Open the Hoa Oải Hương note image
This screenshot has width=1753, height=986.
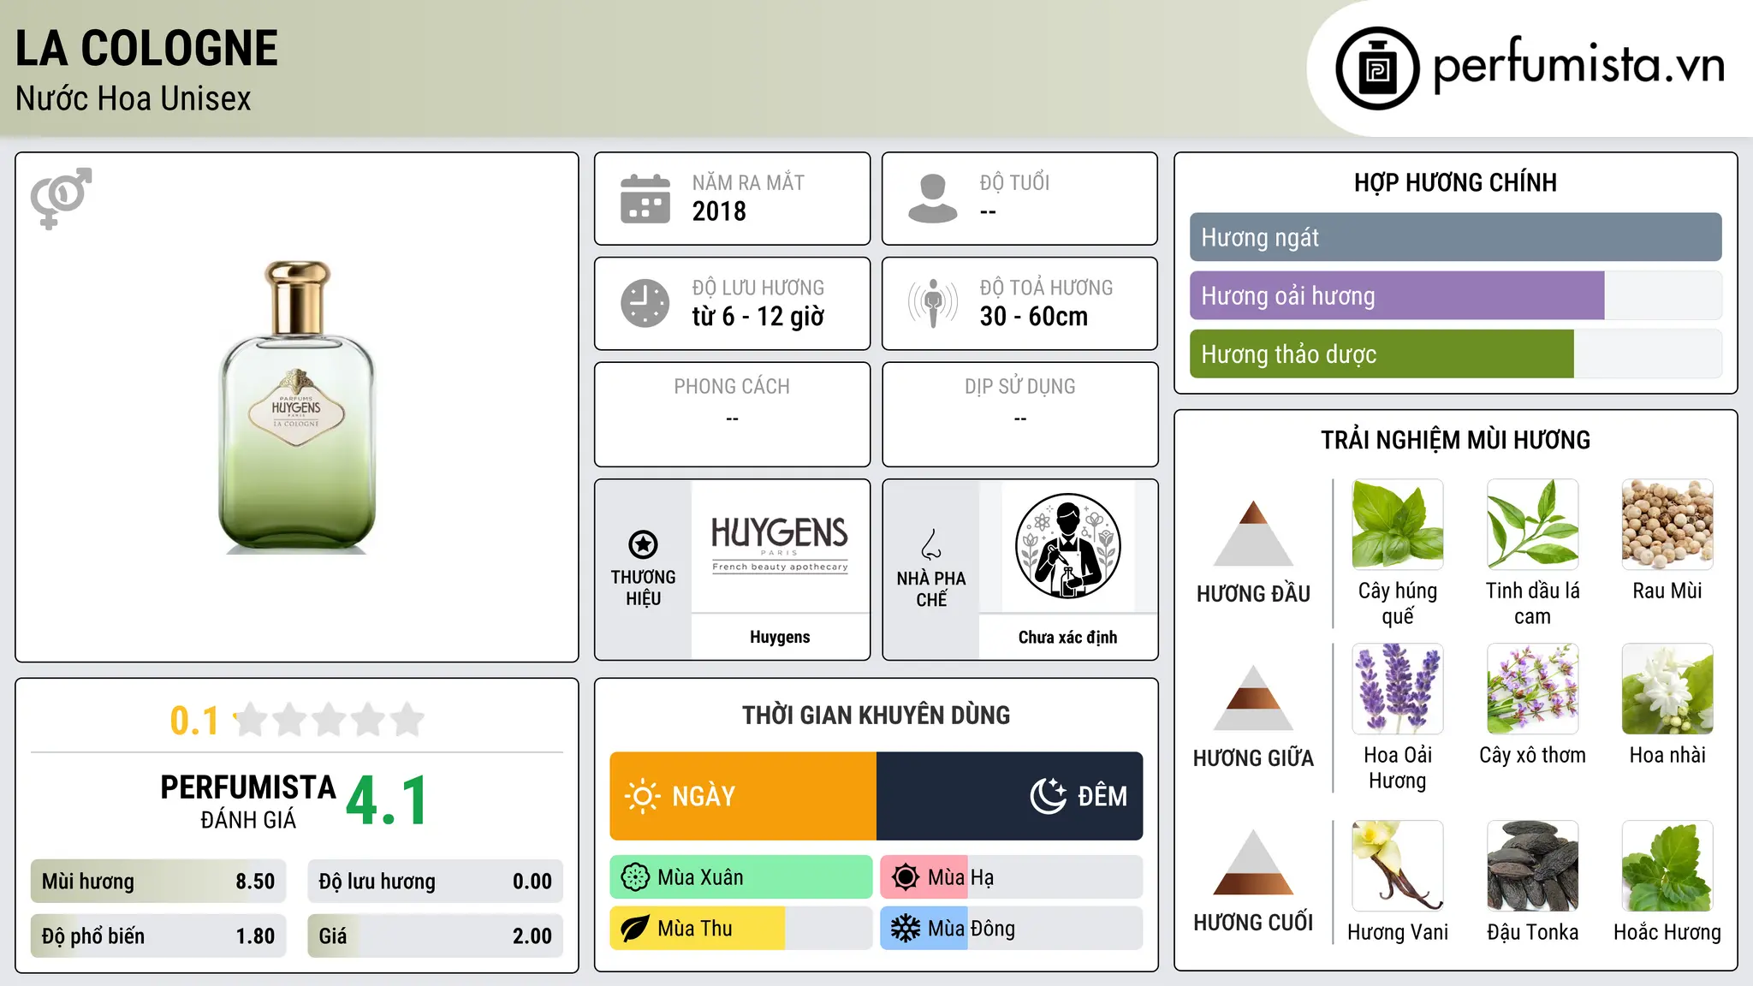click(x=1398, y=688)
